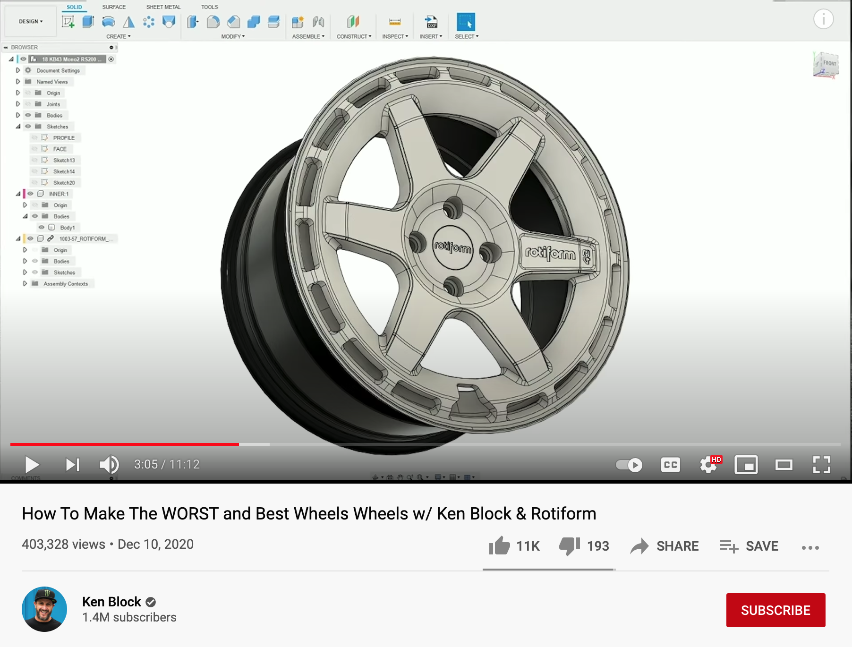852x647 pixels.
Task: Show the FACE sketch
Action: [x=34, y=149]
